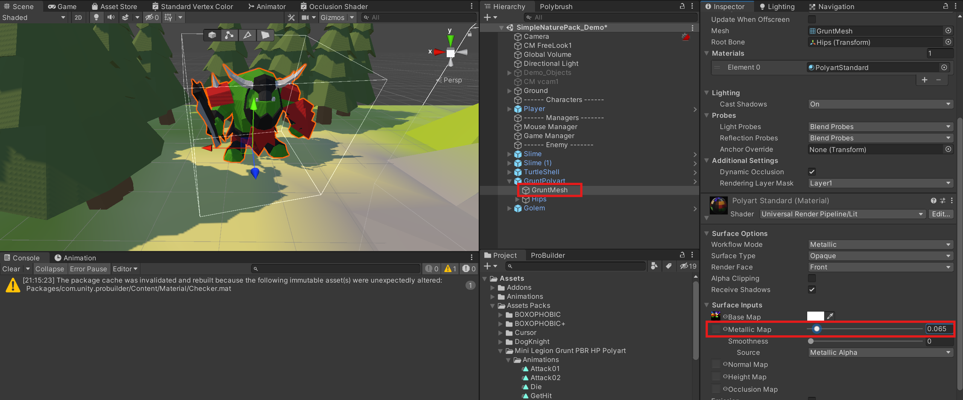Click Edit shader button
Image resolution: width=963 pixels, height=400 pixels.
tap(941, 214)
